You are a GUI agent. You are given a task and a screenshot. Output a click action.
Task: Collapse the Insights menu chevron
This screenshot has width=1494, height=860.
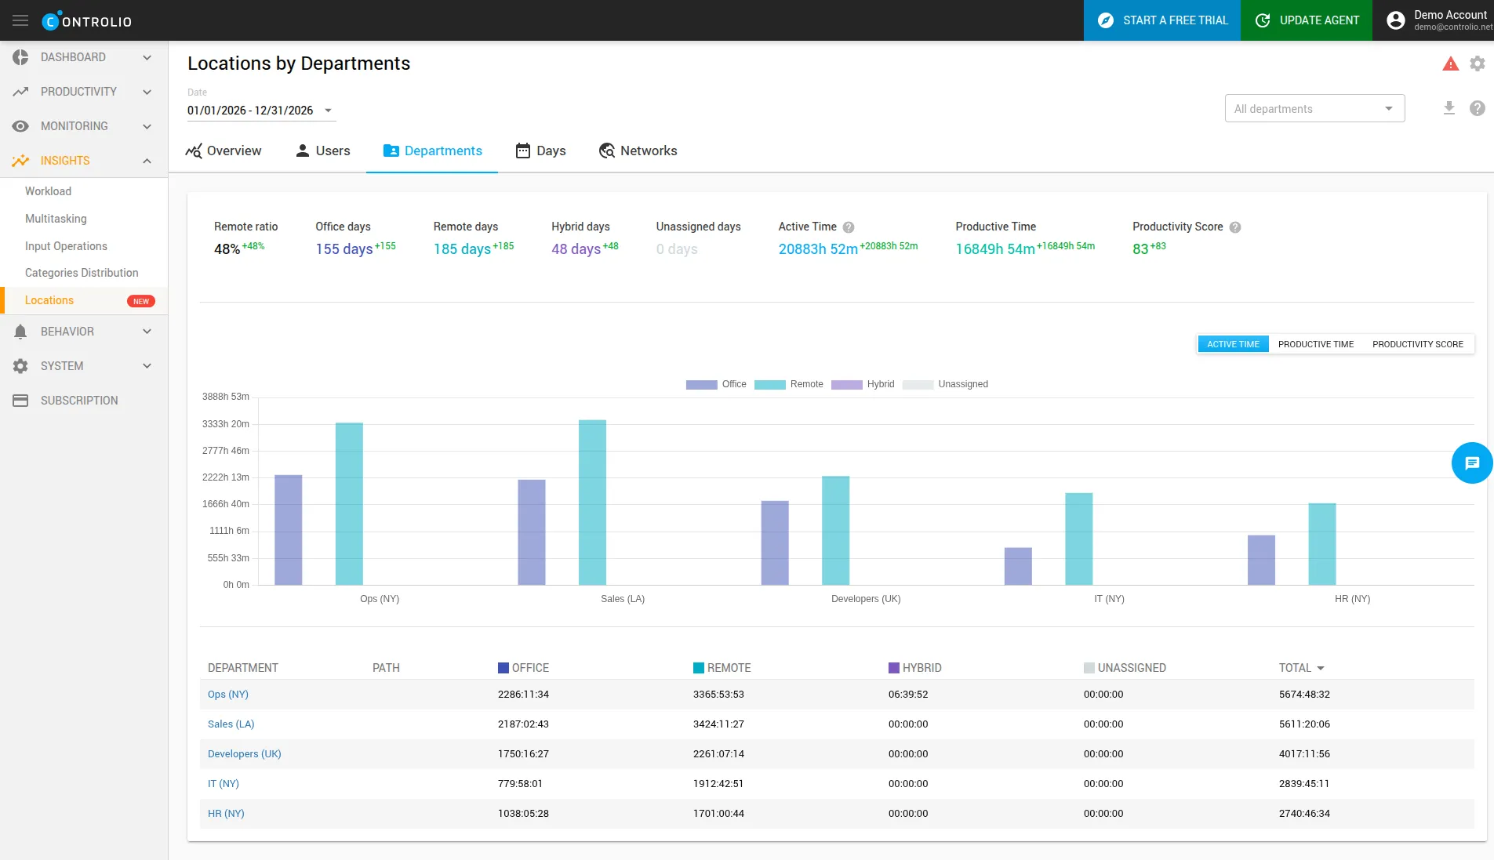pos(147,161)
